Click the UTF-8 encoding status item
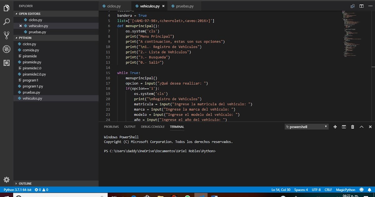Screen dimensions: 375x197 point(316,189)
